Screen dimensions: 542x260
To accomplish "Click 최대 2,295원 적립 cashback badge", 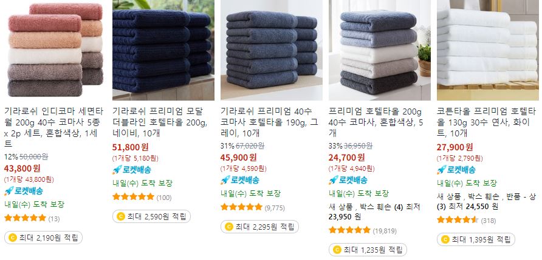I will [x=259, y=227].
